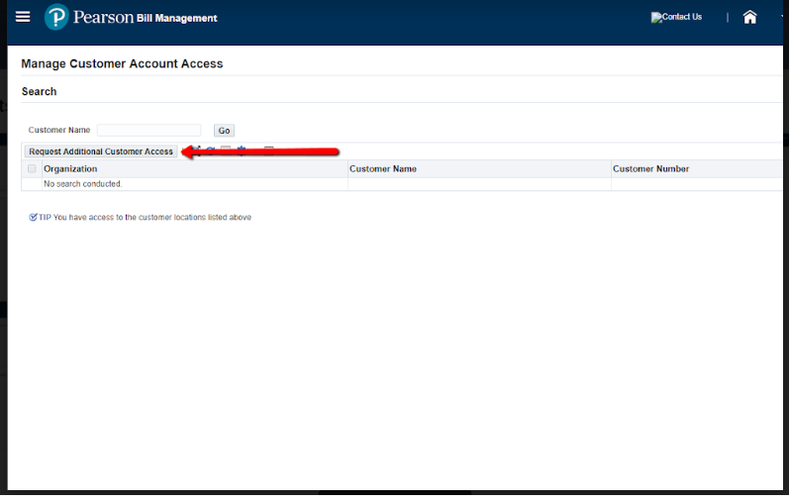This screenshot has height=503, width=790.
Task: Click the Customer Name column header
Action: (383, 169)
